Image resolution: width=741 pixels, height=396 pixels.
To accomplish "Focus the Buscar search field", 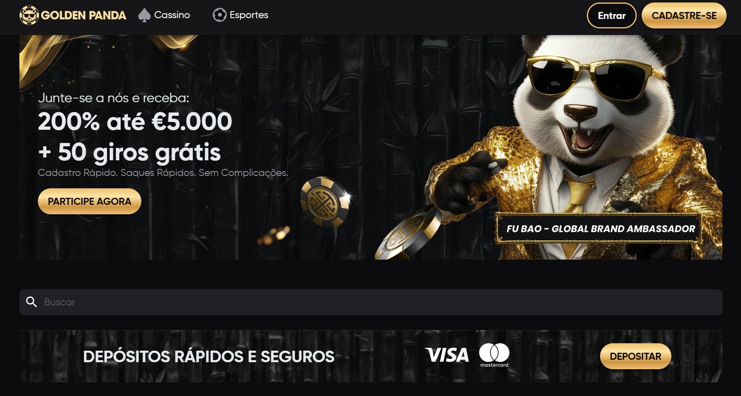I will pos(370,302).
